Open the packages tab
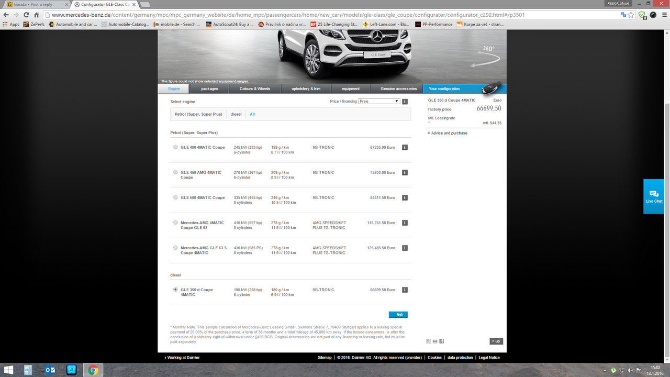This screenshot has height=377, width=670. [209, 89]
